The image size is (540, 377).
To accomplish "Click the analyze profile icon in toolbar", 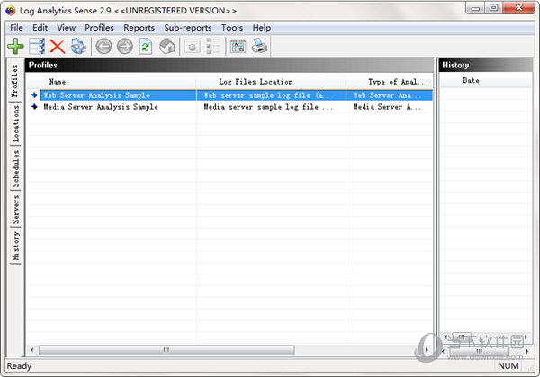I will [78, 47].
